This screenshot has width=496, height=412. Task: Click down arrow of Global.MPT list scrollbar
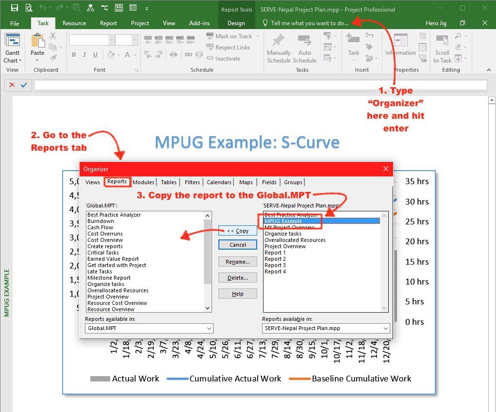coord(208,308)
